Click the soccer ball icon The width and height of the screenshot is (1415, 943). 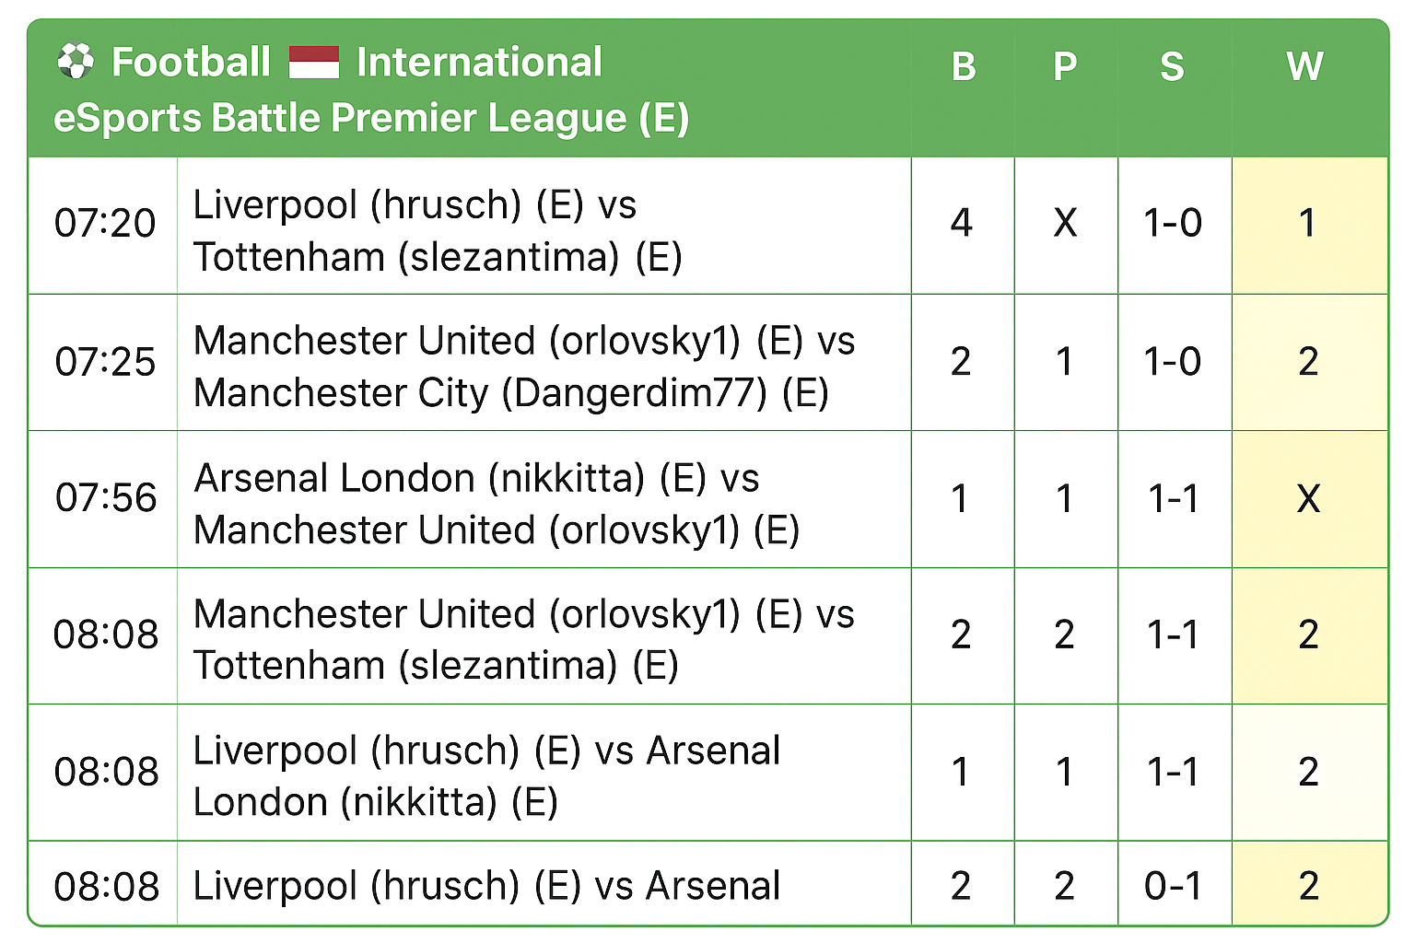click(x=76, y=63)
